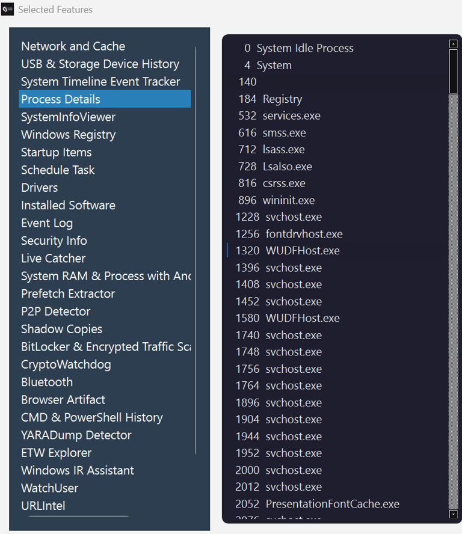Open the Event Log feature
462x534 pixels.
coord(47,223)
